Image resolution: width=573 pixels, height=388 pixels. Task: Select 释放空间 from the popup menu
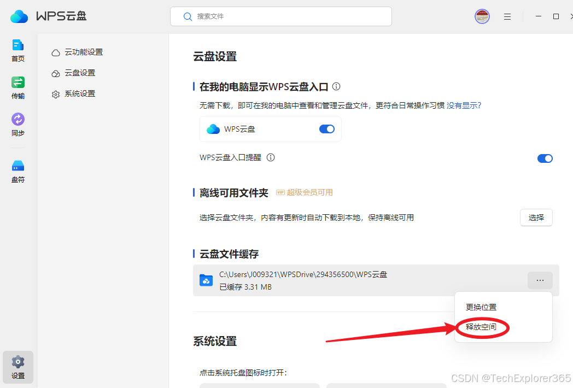[481, 327]
